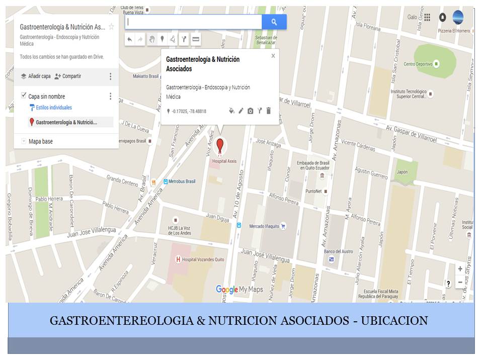Click the help question mark button
Image resolution: width=483 pixels, height=362 pixels.
pos(448,284)
